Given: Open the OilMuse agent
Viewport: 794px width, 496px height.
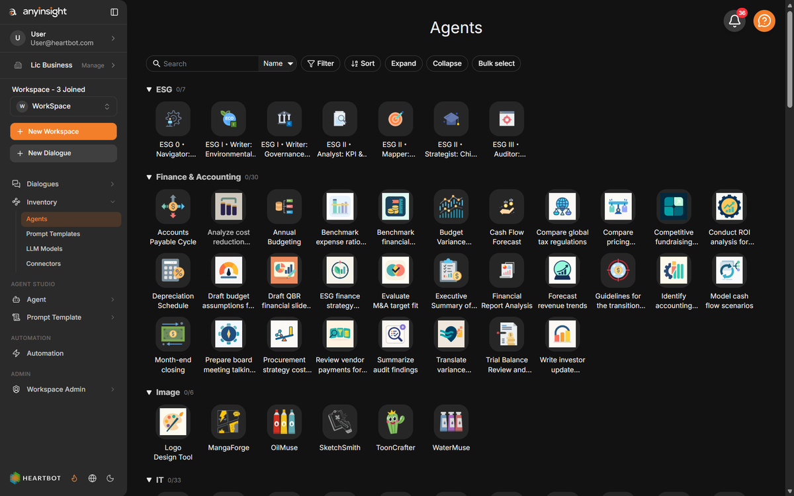Looking at the screenshot, I should (285, 422).
